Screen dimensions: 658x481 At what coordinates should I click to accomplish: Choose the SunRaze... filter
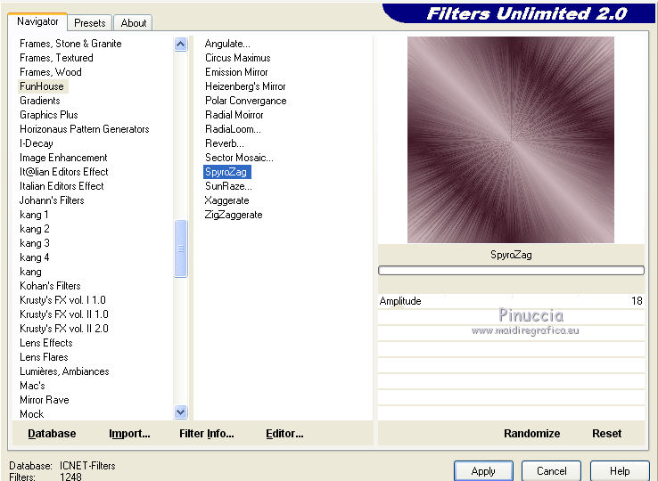(x=228, y=186)
